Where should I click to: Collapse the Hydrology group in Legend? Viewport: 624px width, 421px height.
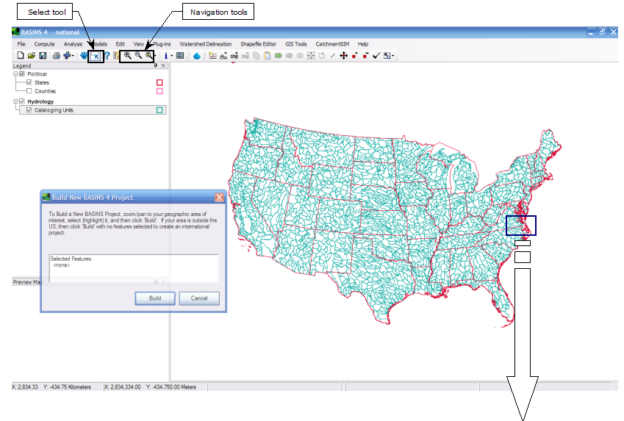pos(15,101)
